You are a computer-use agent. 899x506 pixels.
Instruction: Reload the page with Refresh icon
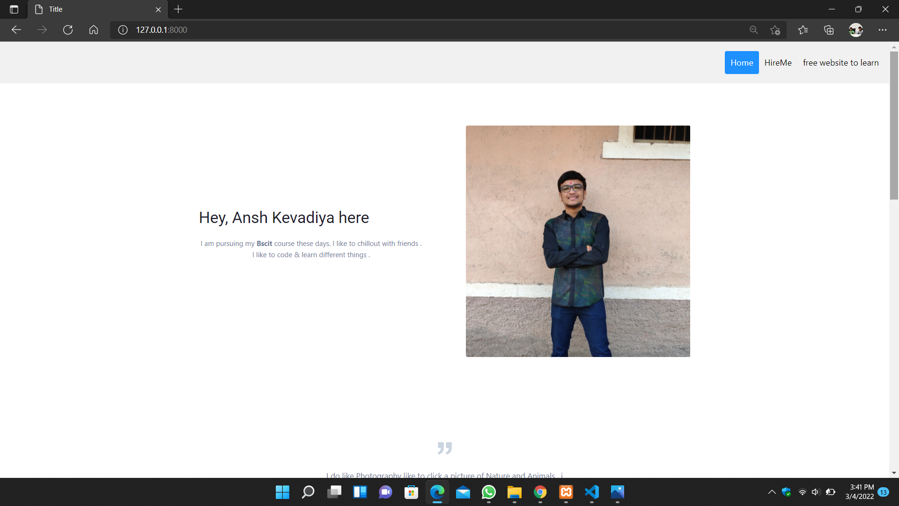[68, 30]
